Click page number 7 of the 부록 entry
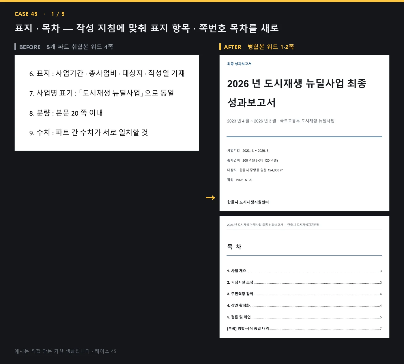Image resolution: width=404 pixels, height=364 pixels. point(381,329)
